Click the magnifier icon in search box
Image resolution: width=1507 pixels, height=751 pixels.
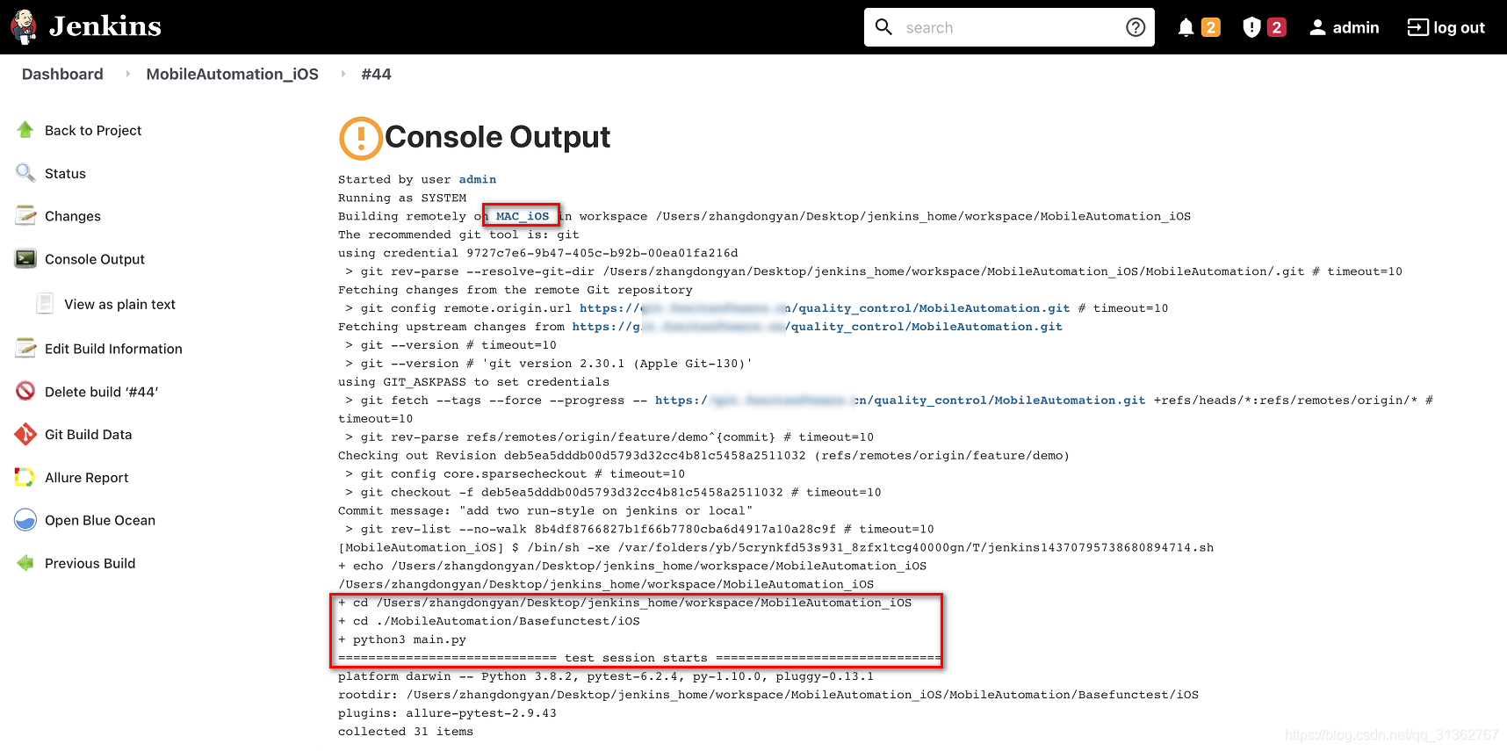tap(884, 27)
